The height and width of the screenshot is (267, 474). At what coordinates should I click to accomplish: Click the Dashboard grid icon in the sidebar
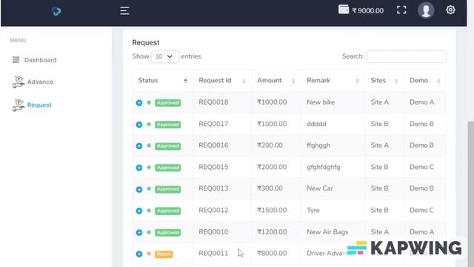16,59
